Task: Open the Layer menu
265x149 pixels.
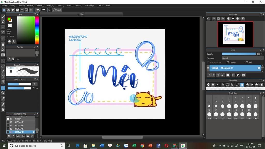Action: pyautogui.click(x=21, y=6)
